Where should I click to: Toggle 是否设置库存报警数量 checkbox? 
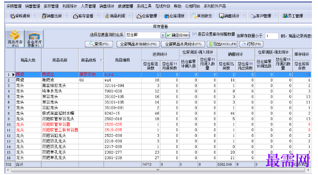pyautogui.click(x=194, y=34)
